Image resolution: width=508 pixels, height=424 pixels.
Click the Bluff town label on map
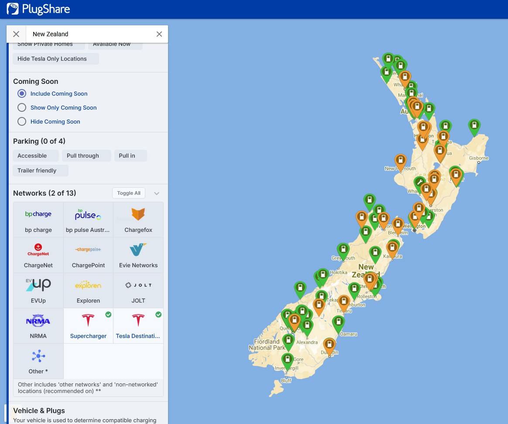coord(286,381)
